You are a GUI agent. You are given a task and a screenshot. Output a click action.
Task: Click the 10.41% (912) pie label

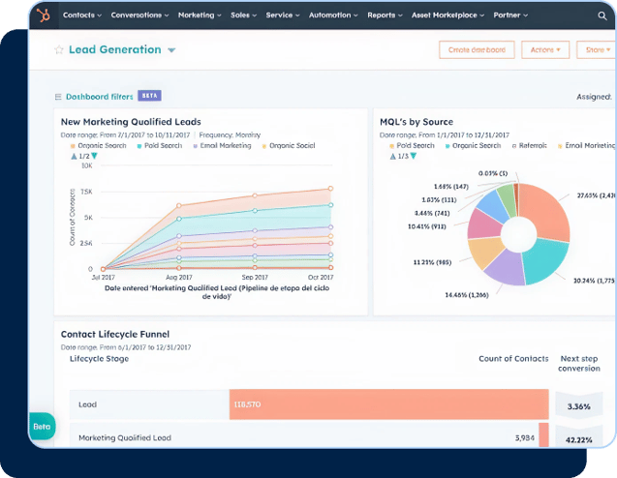(x=427, y=226)
